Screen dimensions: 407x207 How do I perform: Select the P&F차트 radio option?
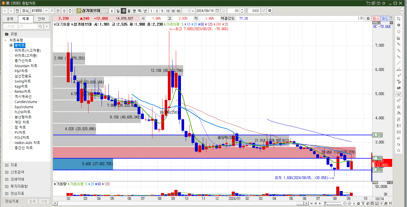(x=11, y=71)
